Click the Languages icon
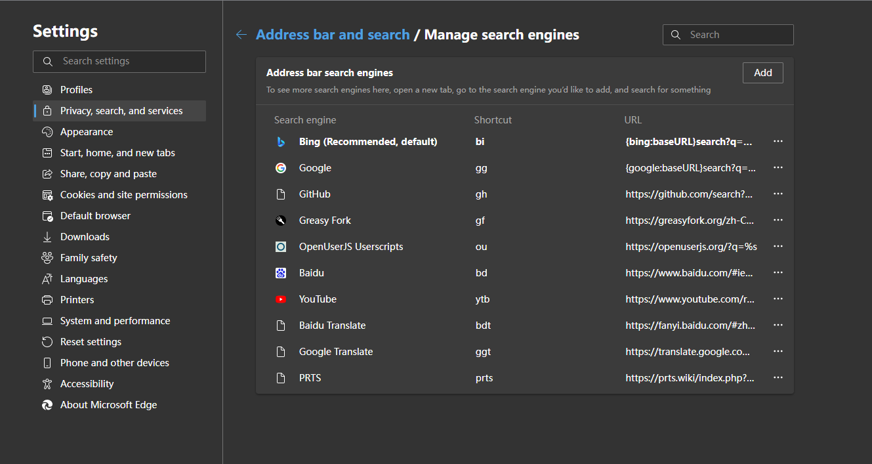This screenshot has height=464, width=872. point(47,279)
